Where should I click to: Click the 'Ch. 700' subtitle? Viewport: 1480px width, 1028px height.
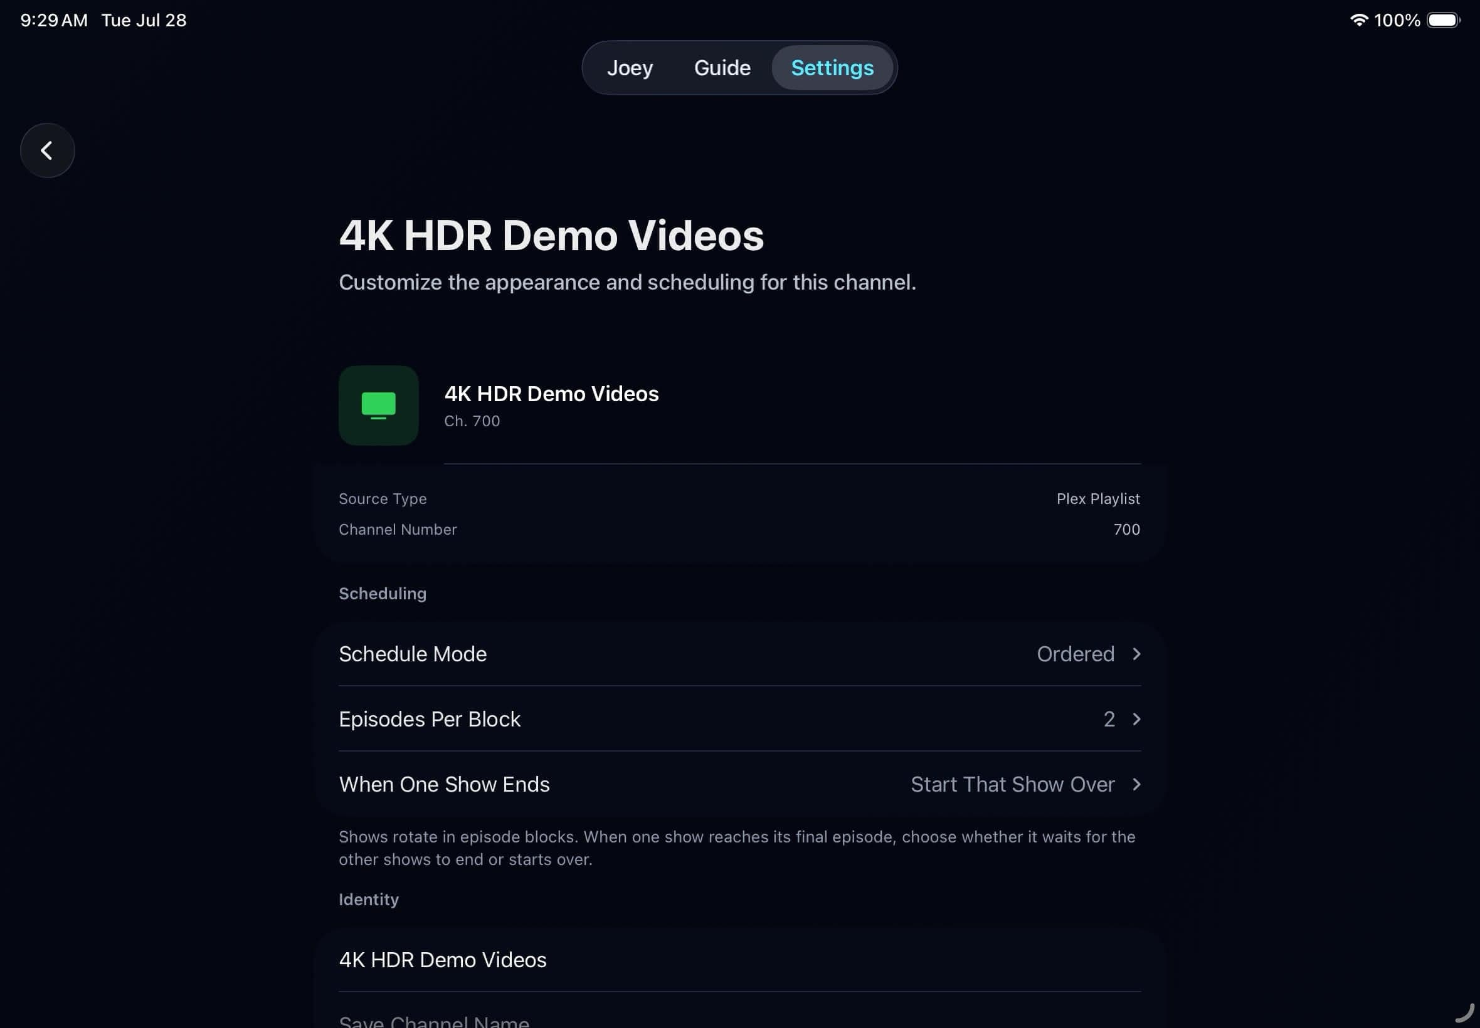[472, 421]
